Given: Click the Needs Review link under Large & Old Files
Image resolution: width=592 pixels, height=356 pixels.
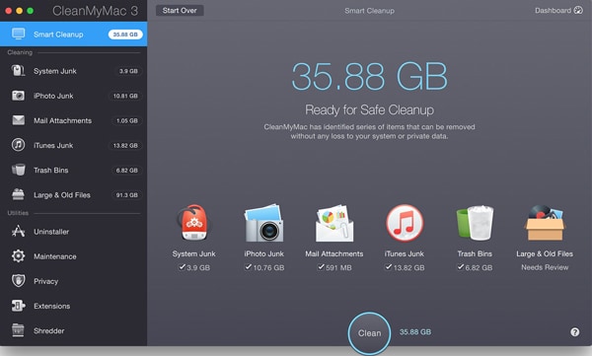Looking at the screenshot, I should 545,267.
